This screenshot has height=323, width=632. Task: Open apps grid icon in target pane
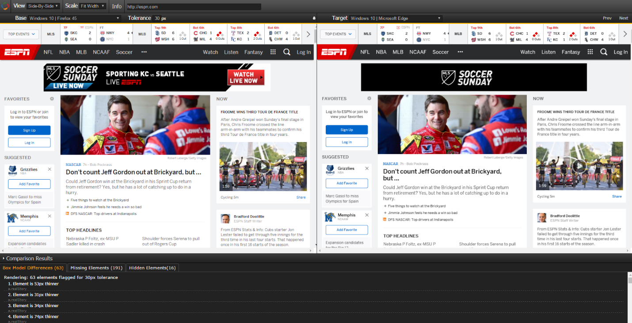tap(590, 52)
